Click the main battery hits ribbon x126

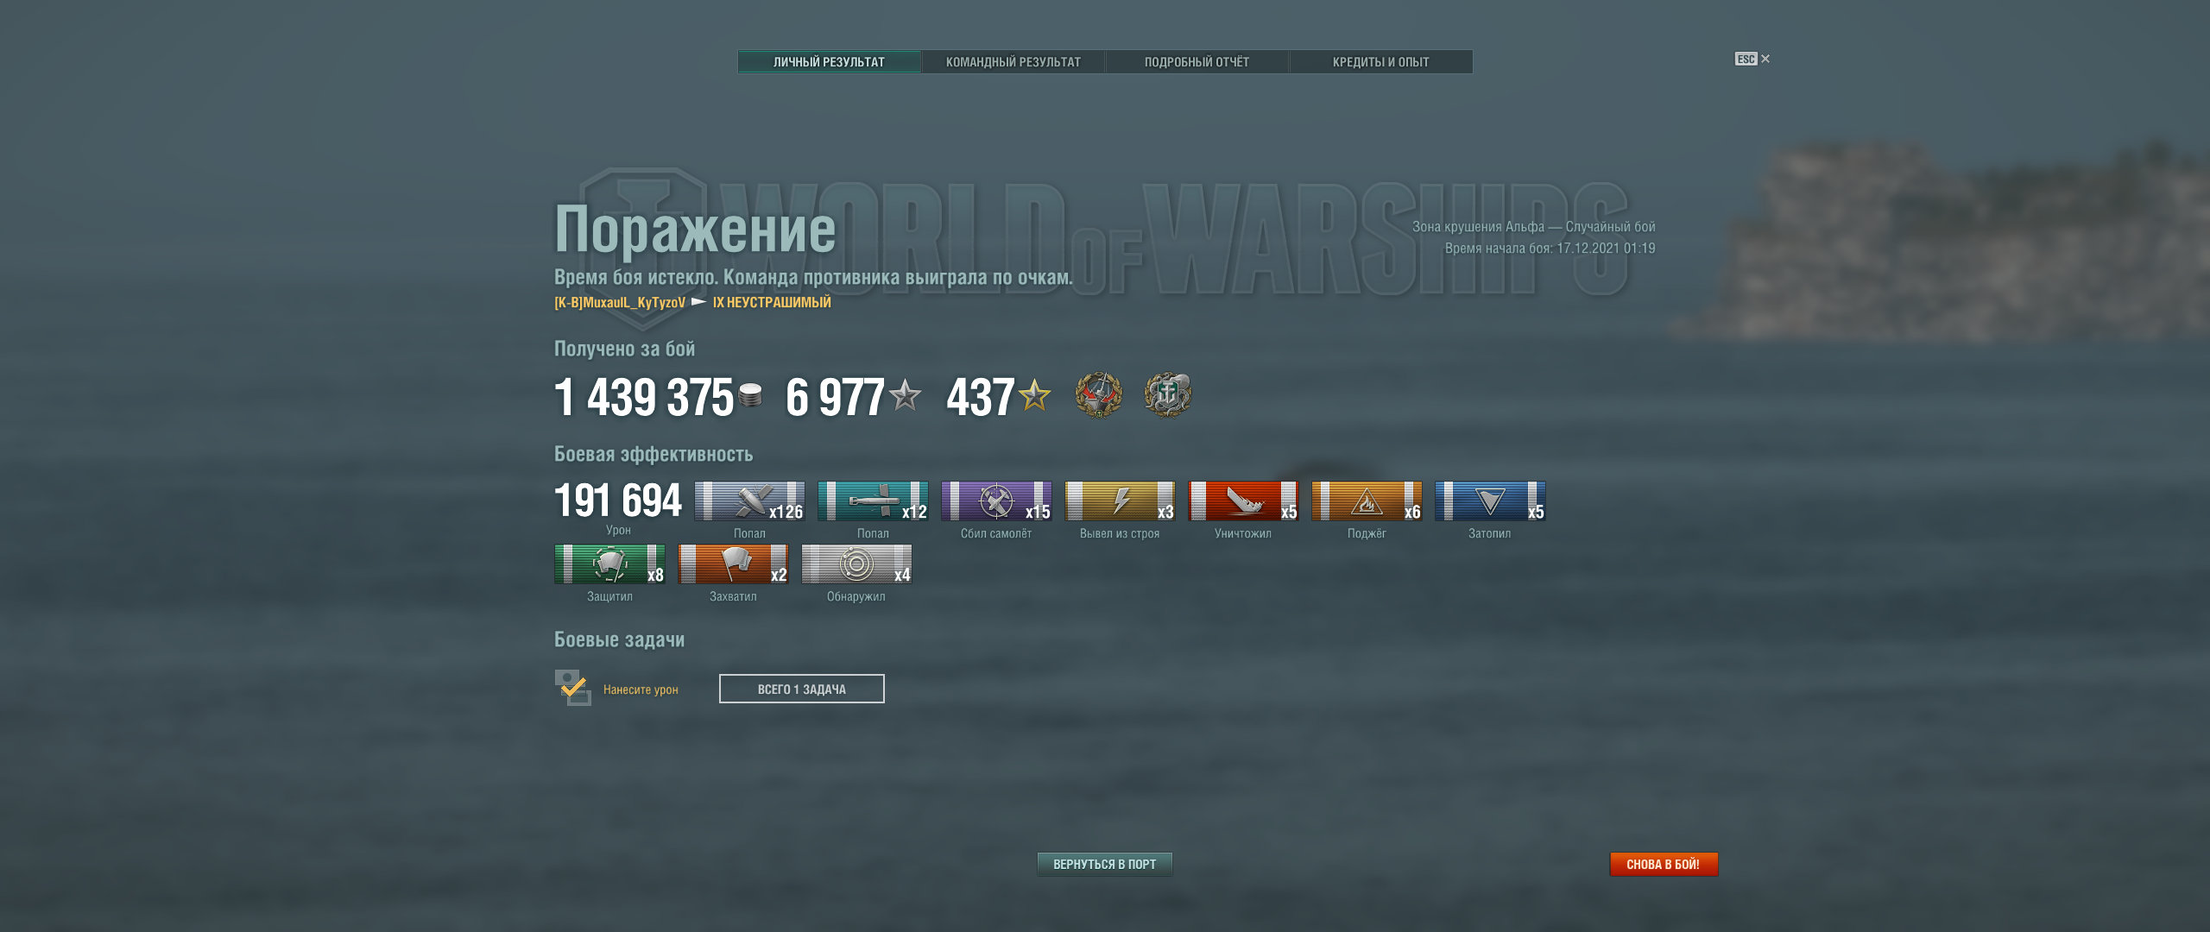tap(749, 501)
